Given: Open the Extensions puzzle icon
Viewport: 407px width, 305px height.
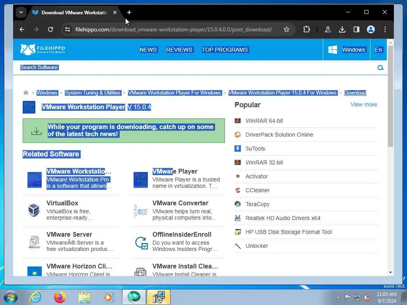Looking at the screenshot, I should 306,29.
